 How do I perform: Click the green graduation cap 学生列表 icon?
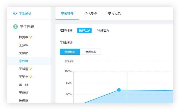click(16, 27)
